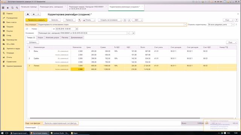Go back with the left arrow
The image size is (241, 135).
[34, 14]
